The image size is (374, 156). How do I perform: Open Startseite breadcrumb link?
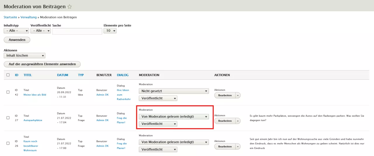tap(10, 17)
